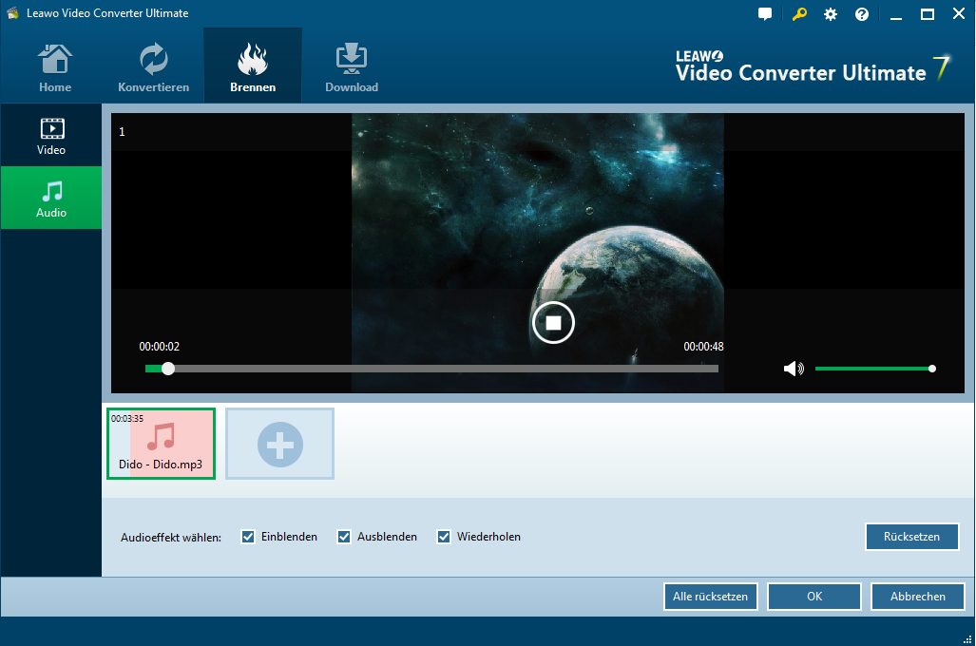Open the settings gear icon
The height and width of the screenshot is (646, 976).
(831, 14)
